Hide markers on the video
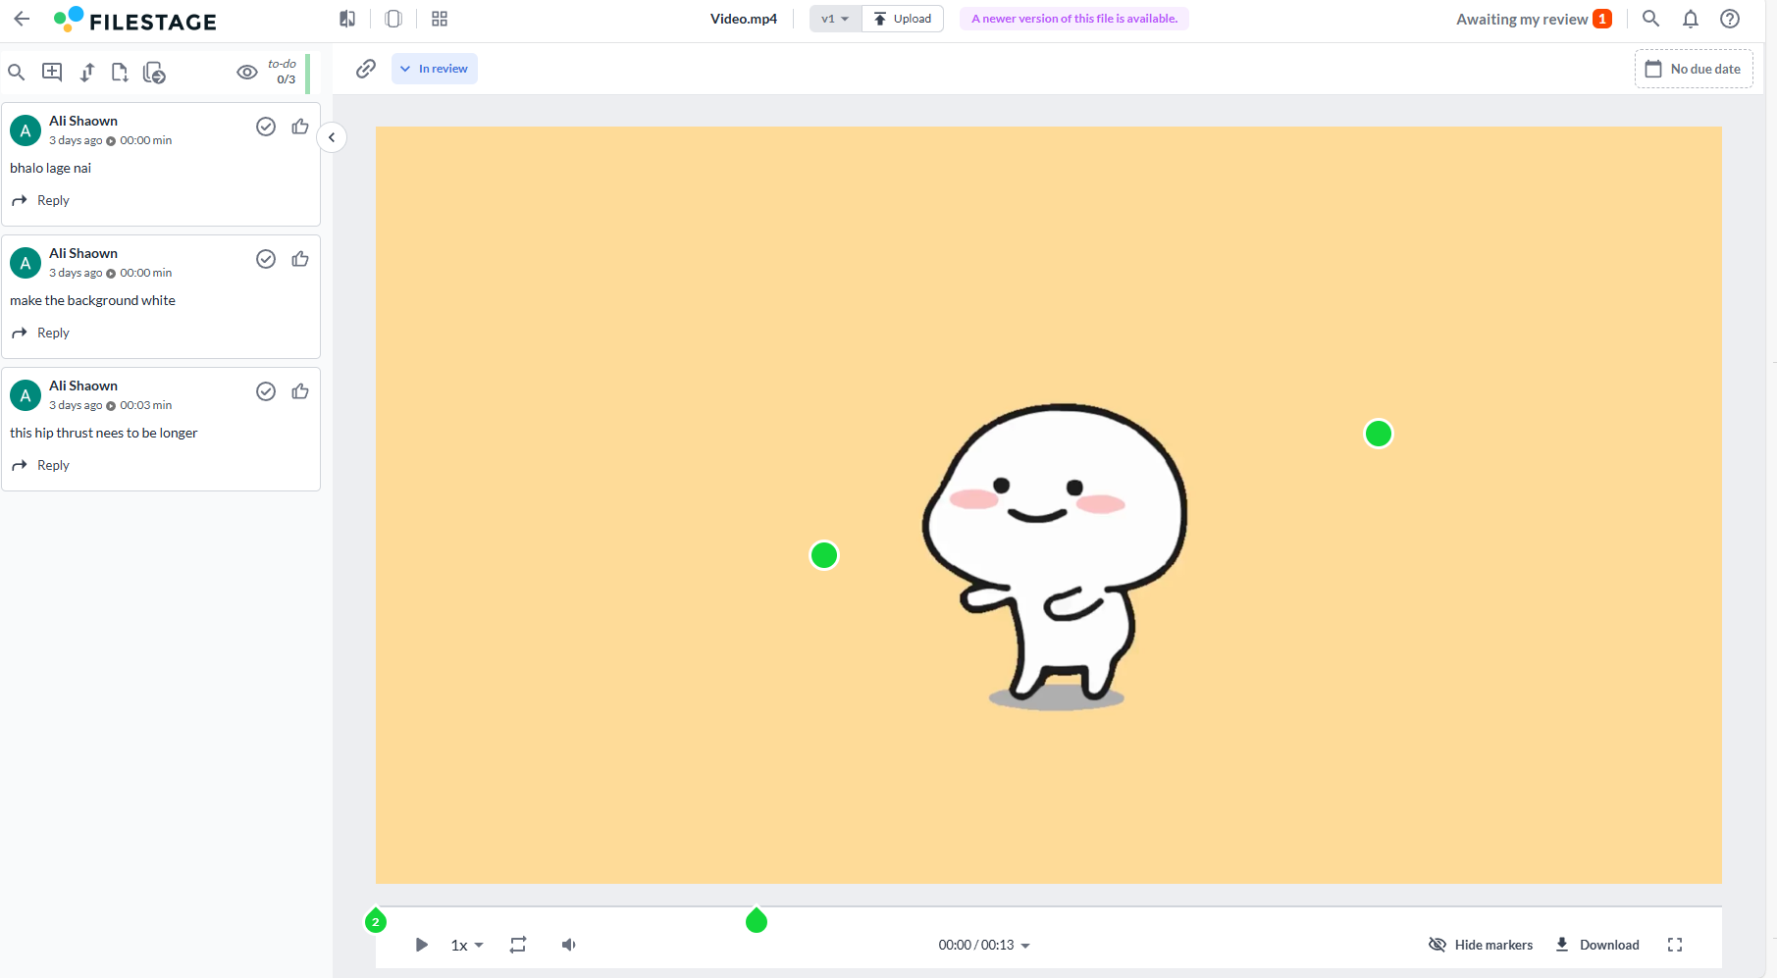The width and height of the screenshot is (1777, 978). point(1481,945)
